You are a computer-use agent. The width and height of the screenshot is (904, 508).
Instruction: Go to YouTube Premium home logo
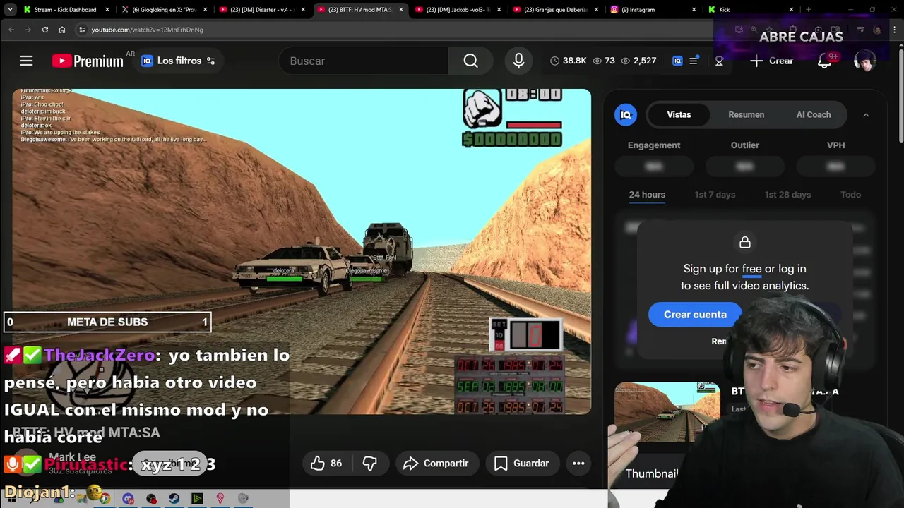(88, 61)
